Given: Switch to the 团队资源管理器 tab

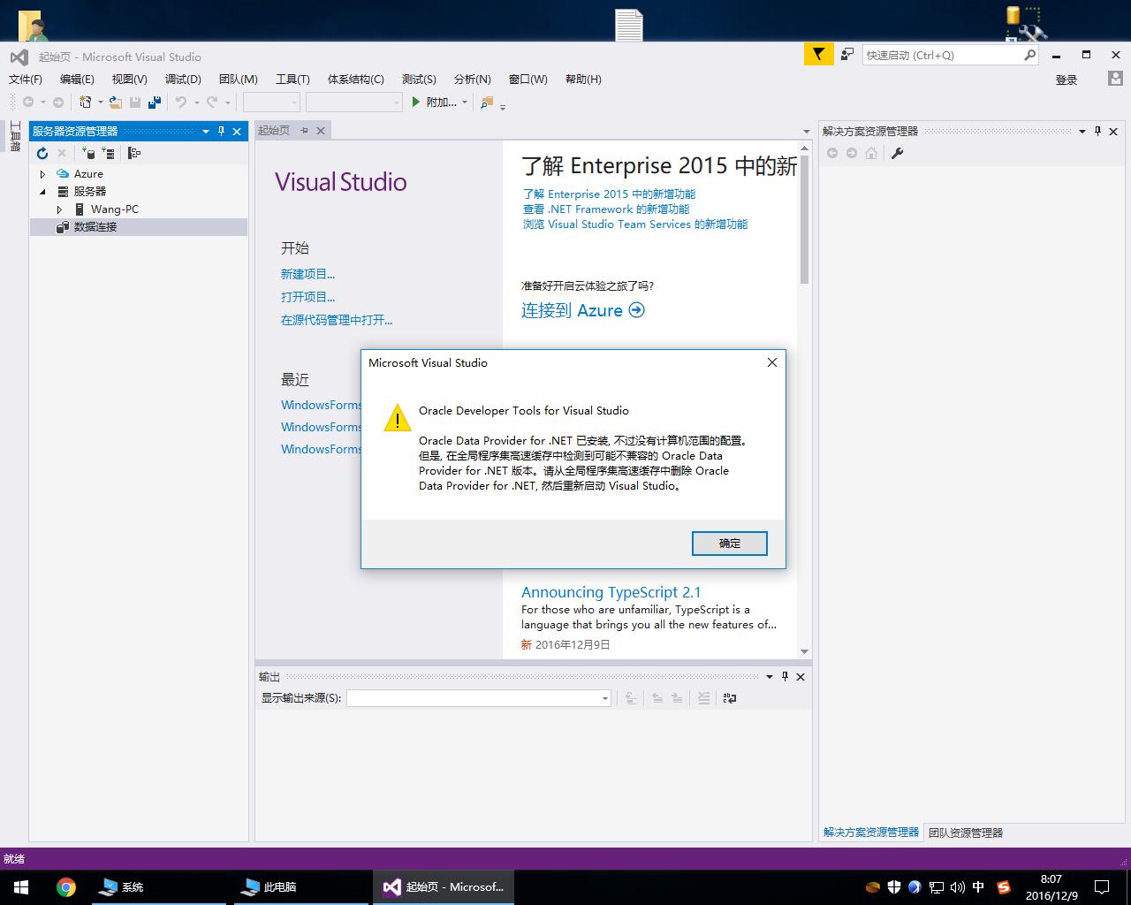Looking at the screenshot, I should coord(966,833).
